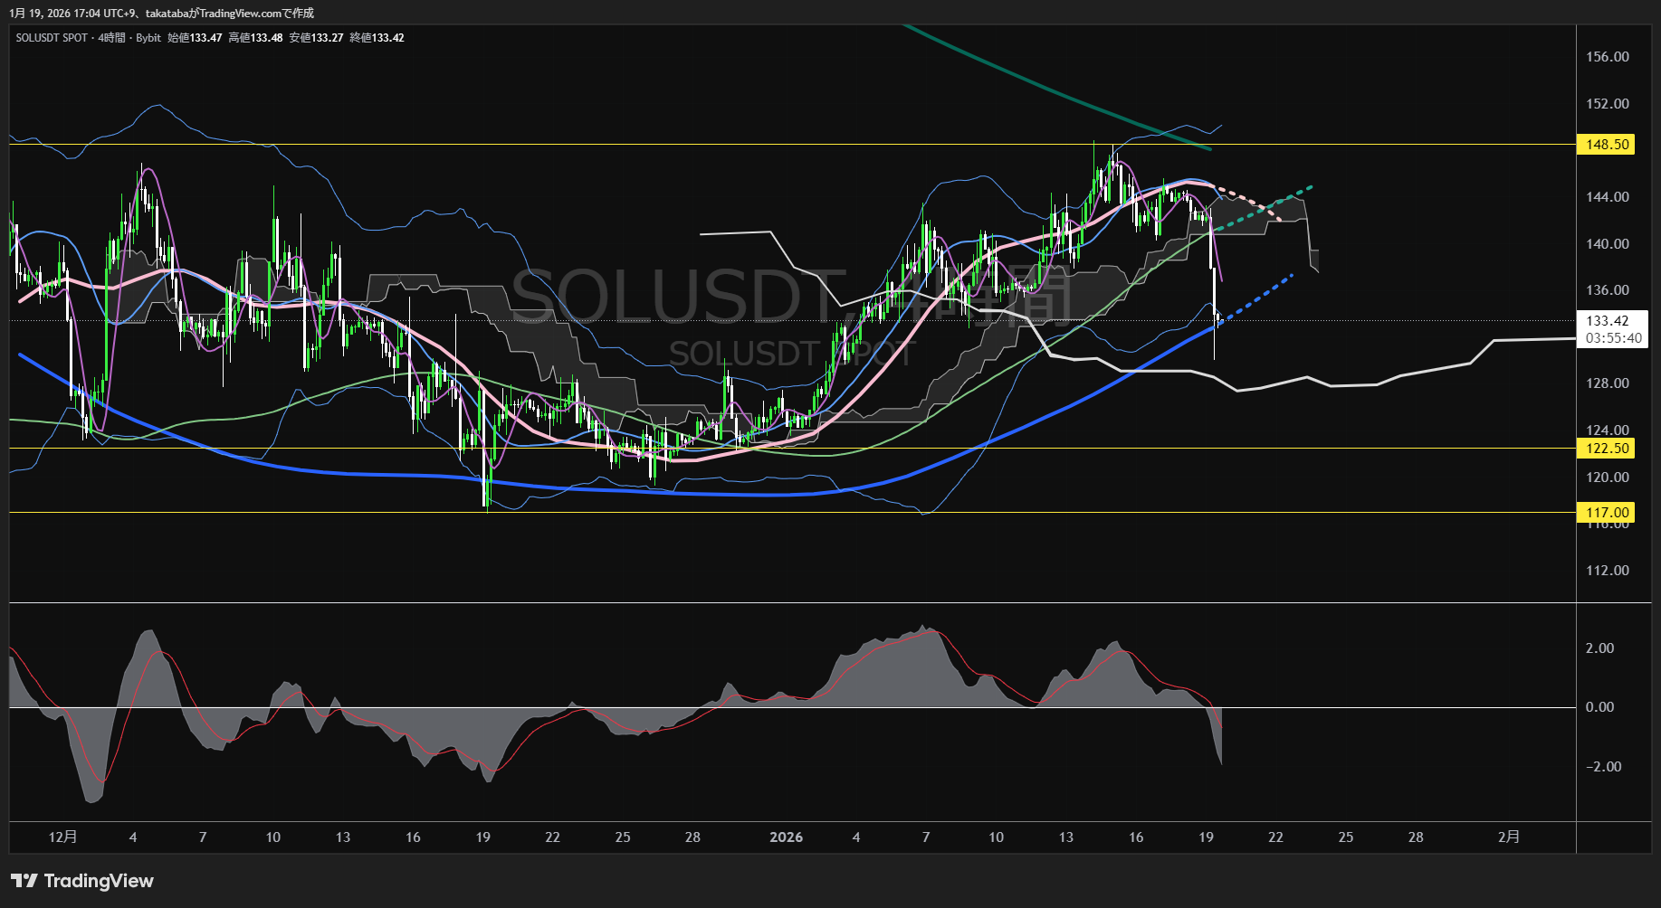Select the yellow 117.00 price label
The height and width of the screenshot is (908, 1661).
point(1606,513)
